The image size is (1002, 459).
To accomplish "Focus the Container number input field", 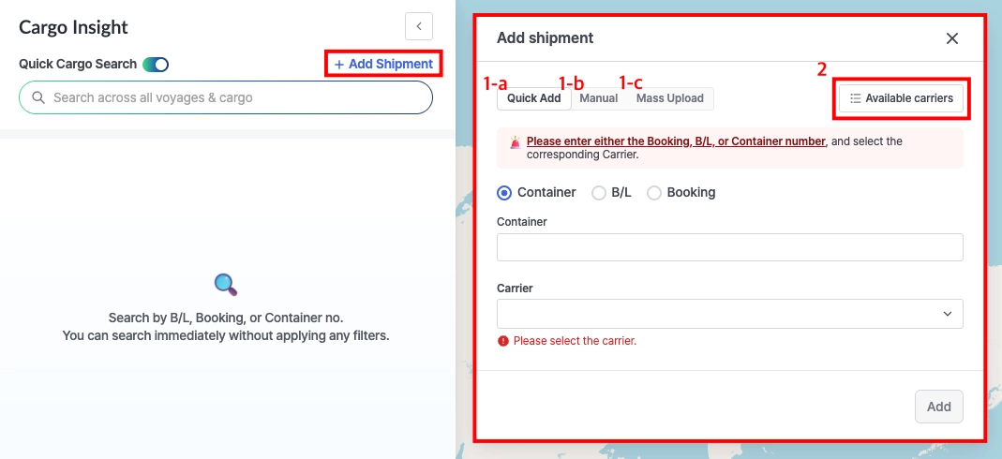I will click(729, 247).
